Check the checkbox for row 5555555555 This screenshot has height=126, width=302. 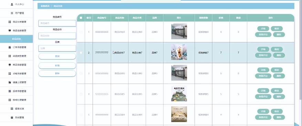pyautogui.click(x=81, y=94)
